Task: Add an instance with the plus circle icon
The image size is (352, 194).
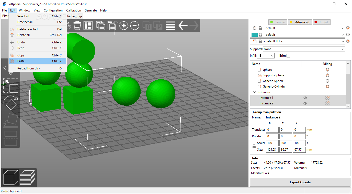Action: (124, 26)
